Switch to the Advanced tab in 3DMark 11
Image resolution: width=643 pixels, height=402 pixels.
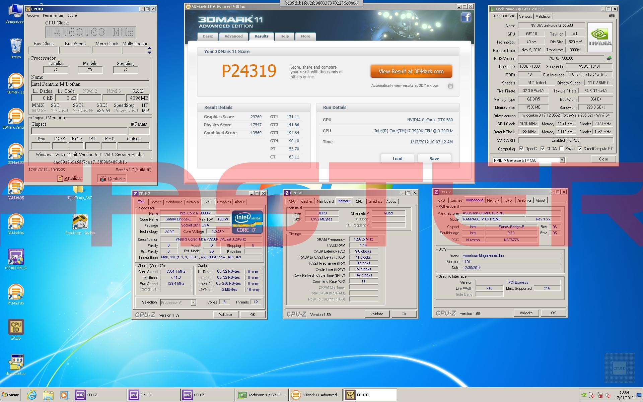point(233,36)
